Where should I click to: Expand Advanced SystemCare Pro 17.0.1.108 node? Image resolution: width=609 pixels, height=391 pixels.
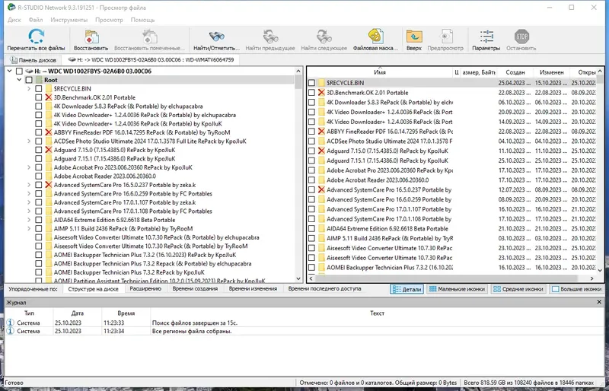click(29, 211)
